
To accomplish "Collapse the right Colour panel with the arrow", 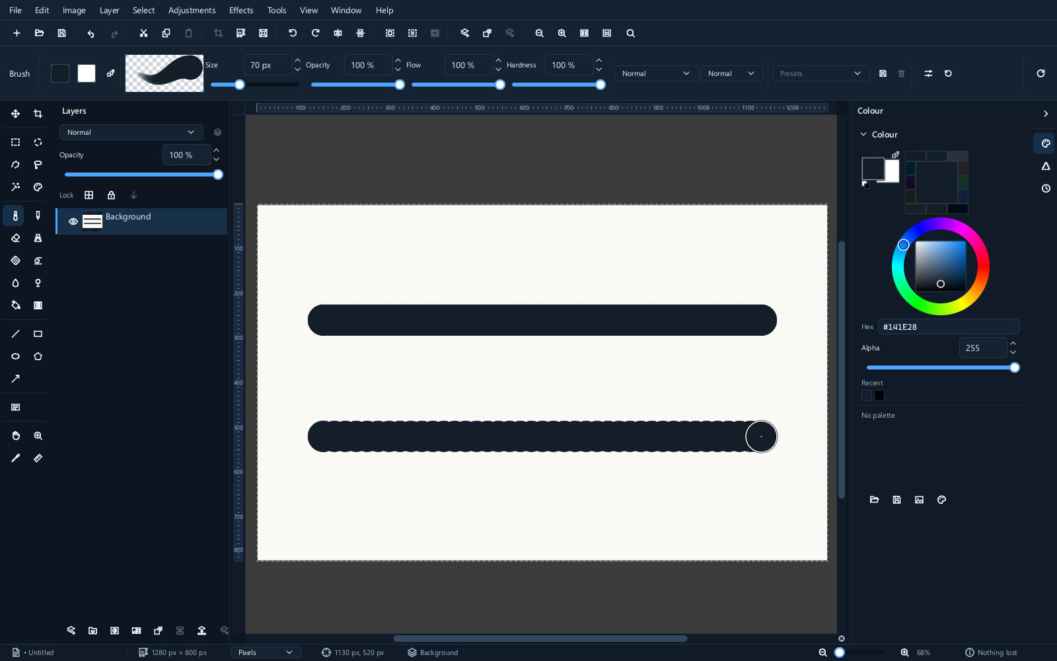I will [x=1046, y=114].
